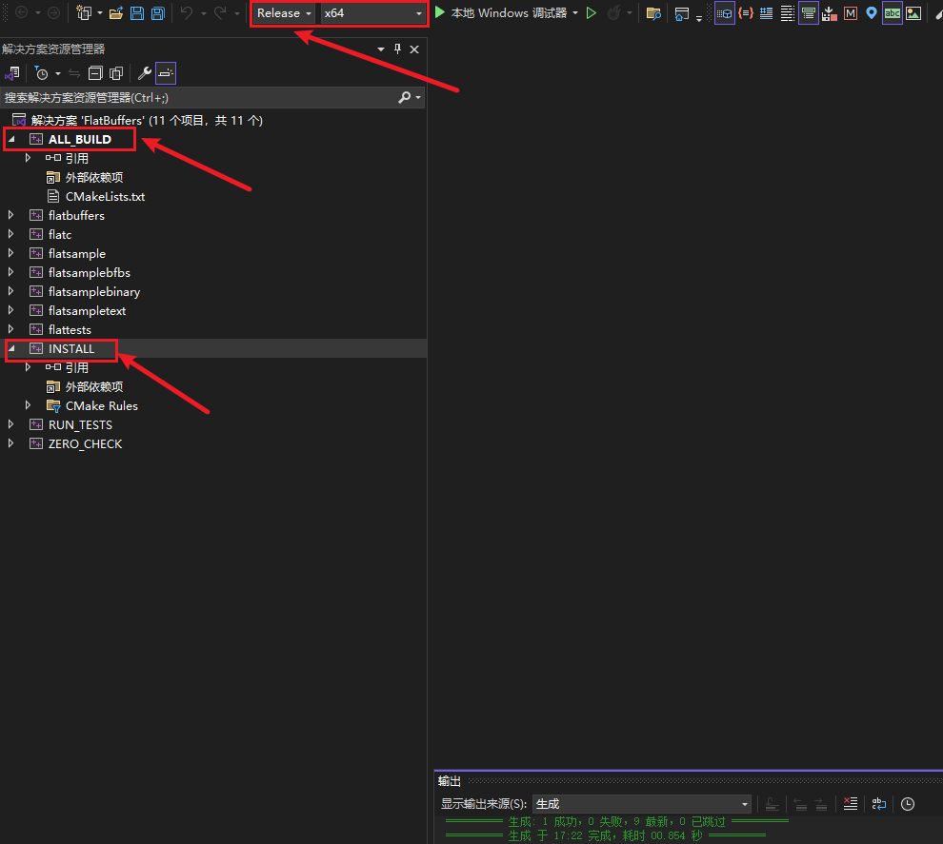Click the Undo arrow icon
The height and width of the screenshot is (844, 943).
click(187, 12)
